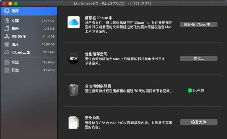Click the Apple TV icon
The height and width of the screenshot is (139, 227).
74,58
